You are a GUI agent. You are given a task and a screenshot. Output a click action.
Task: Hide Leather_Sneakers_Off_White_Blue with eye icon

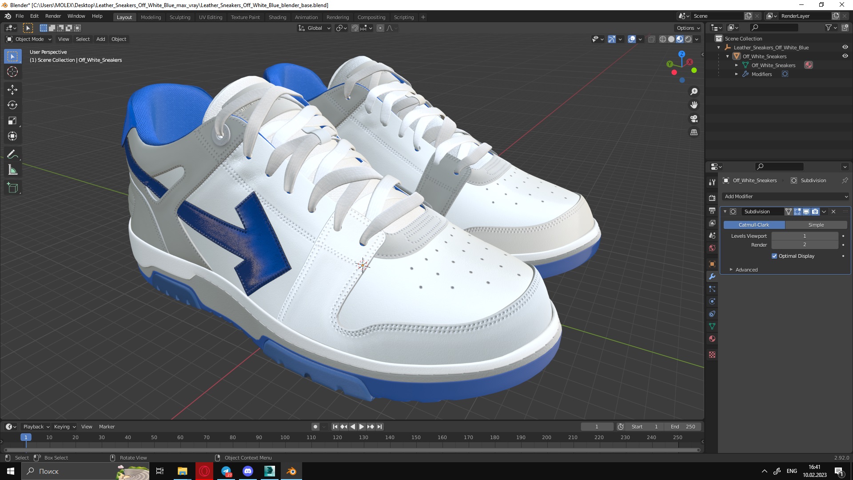[845, 47]
